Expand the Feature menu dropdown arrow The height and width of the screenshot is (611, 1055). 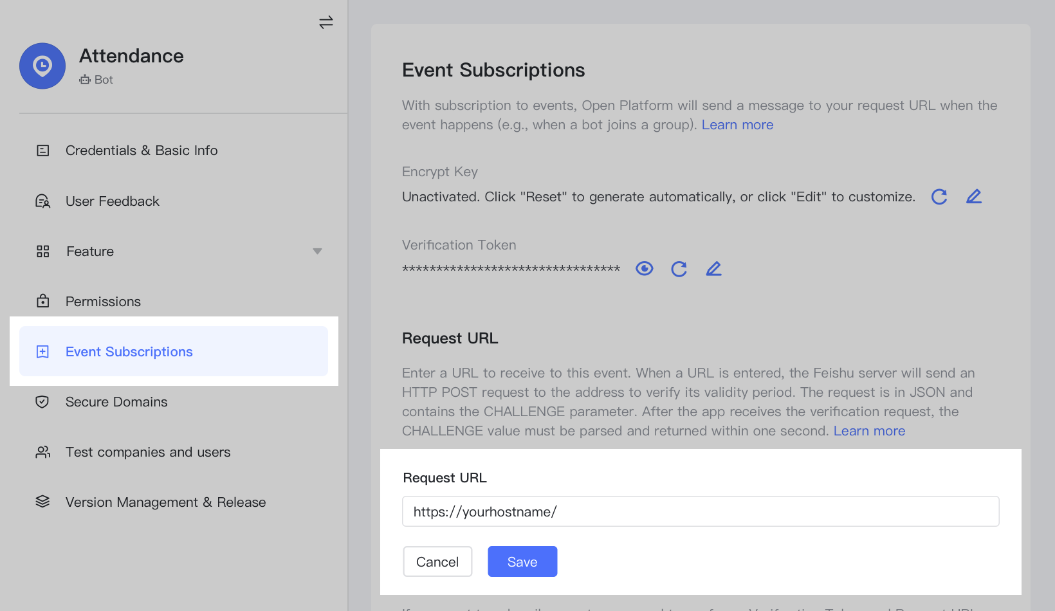[x=317, y=251]
